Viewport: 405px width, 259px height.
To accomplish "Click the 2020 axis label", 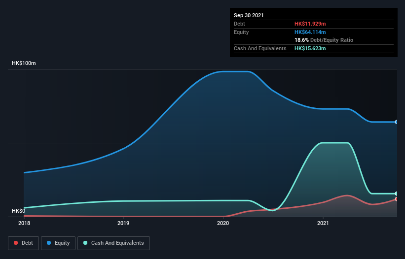I will (x=223, y=223).
